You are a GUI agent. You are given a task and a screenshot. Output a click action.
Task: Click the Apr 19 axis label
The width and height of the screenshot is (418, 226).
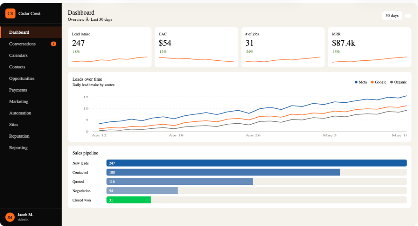tap(176, 135)
